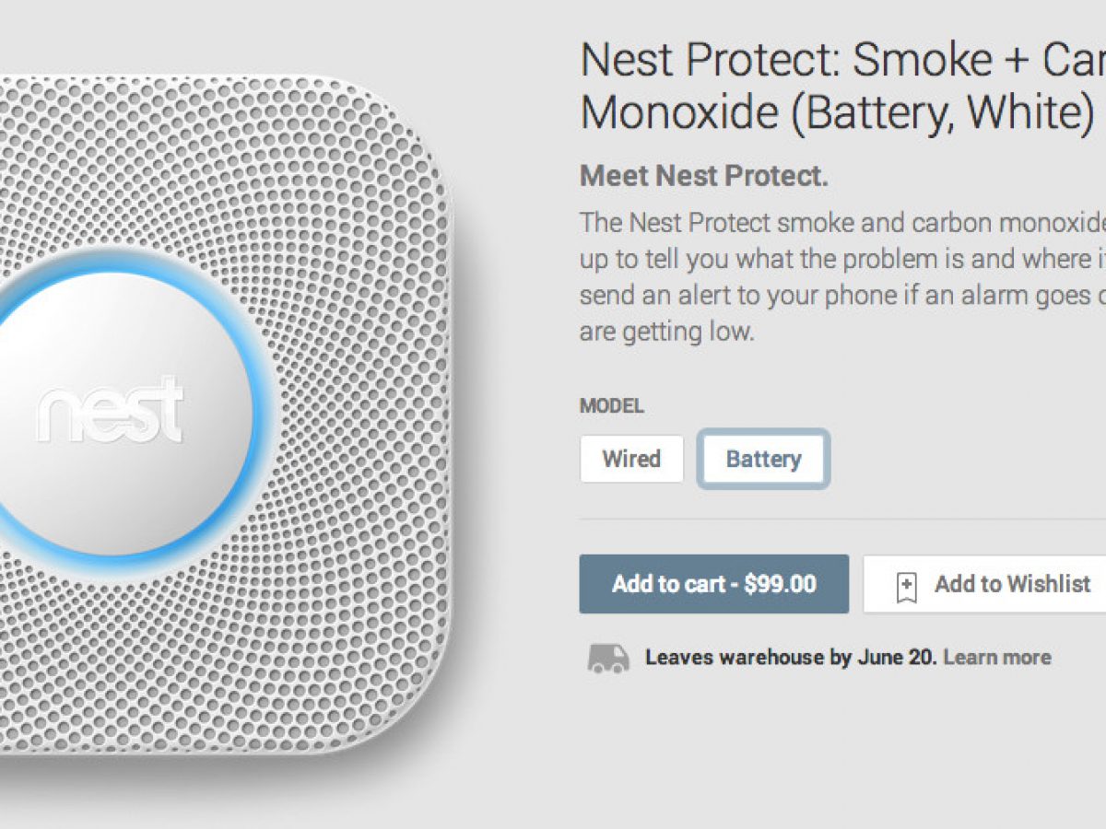The height and width of the screenshot is (829, 1106).
Task: Click Leaves warehouse by June 20 text
Action: pyautogui.click(x=791, y=658)
